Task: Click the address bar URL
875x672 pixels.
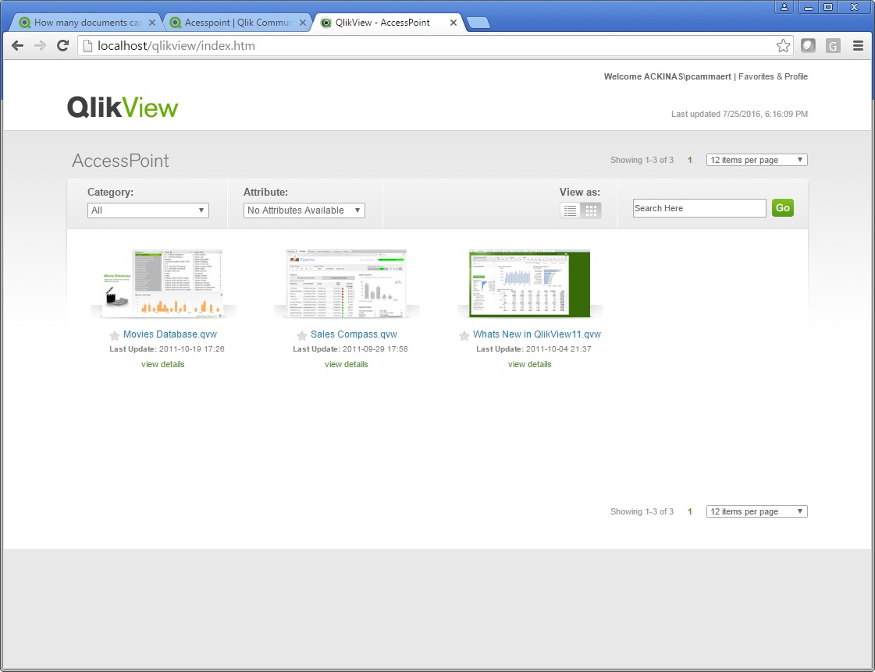Action: (x=176, y=46)
